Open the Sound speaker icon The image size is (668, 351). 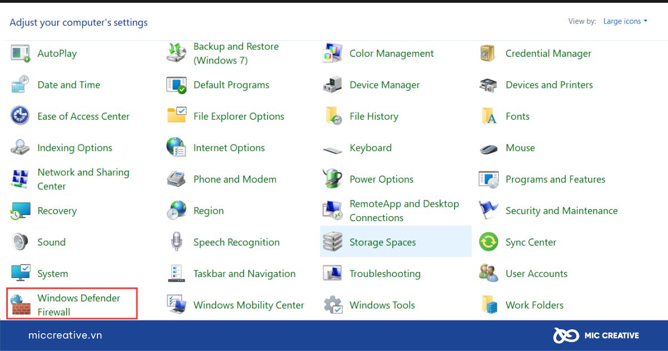coord(21,242)
